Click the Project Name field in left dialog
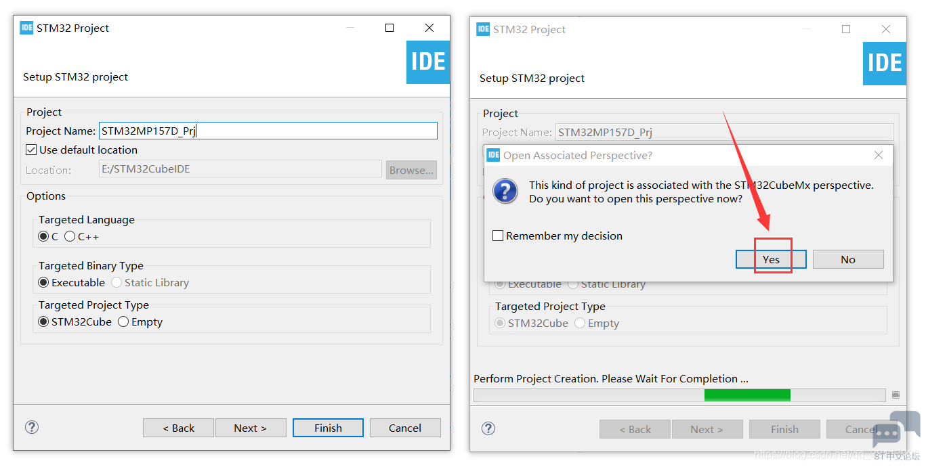This screenshot has width=926, height=467. [268, 131]
